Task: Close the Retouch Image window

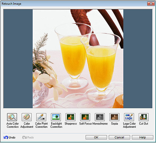Action: pos(151,4)
